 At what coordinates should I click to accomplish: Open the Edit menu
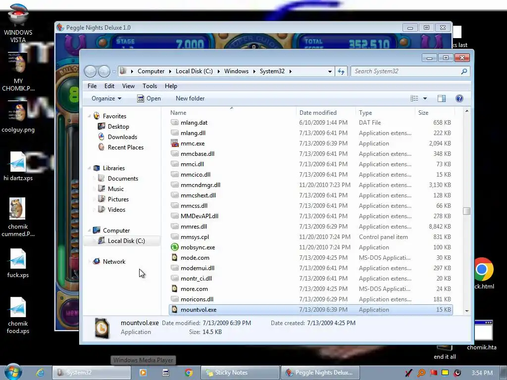(109, 86)
